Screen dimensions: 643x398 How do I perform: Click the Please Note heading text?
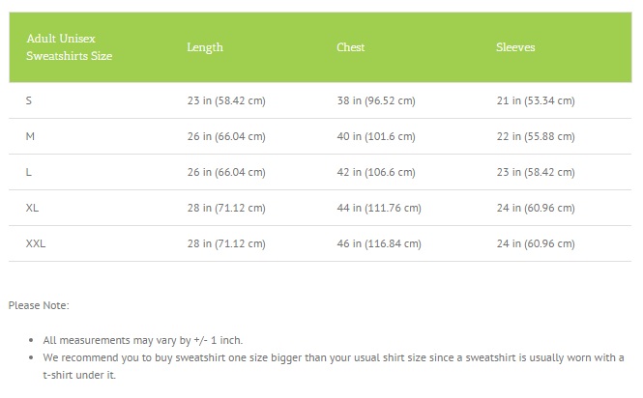pyautogui.click(x=39, y=305)
